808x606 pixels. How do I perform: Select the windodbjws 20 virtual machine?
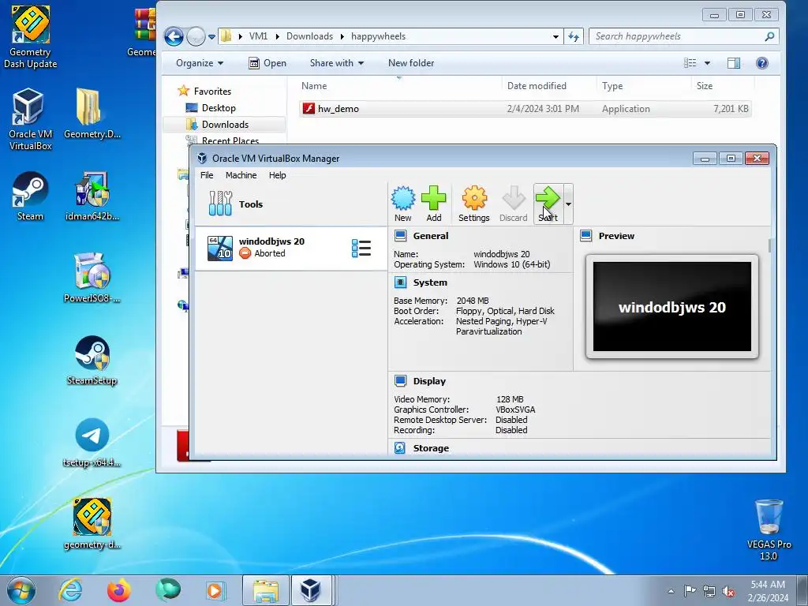[291, 248]
